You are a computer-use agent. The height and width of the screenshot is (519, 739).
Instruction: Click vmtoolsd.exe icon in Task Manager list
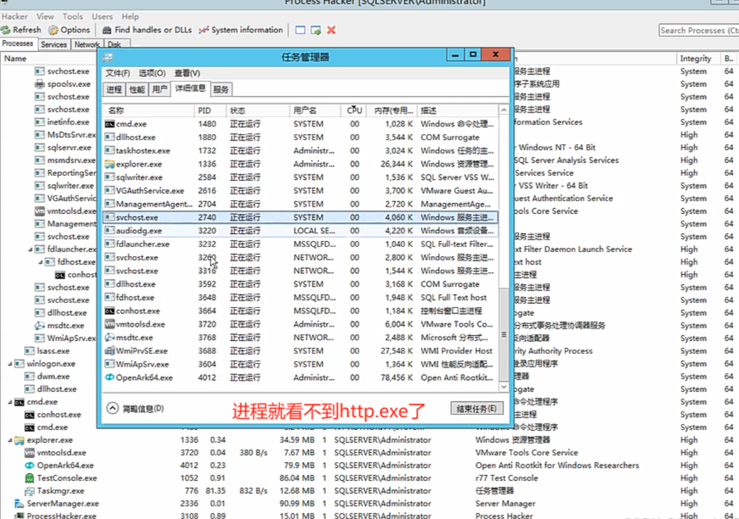pyautogui.click(x=110, y=324)
